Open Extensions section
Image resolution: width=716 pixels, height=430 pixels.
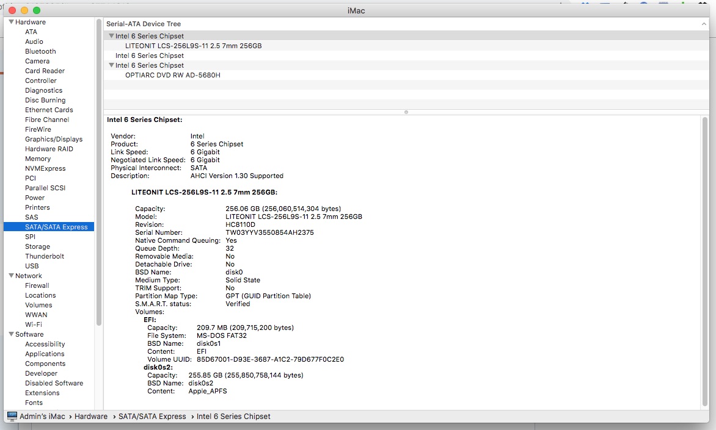coord(42,393)
